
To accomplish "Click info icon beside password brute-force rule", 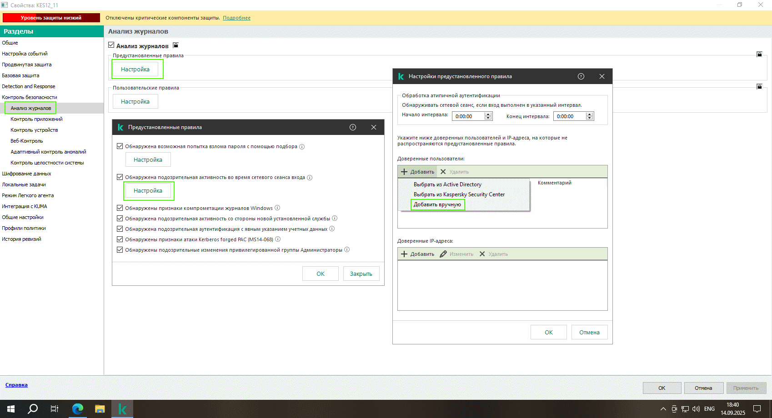I will point(302,147).
